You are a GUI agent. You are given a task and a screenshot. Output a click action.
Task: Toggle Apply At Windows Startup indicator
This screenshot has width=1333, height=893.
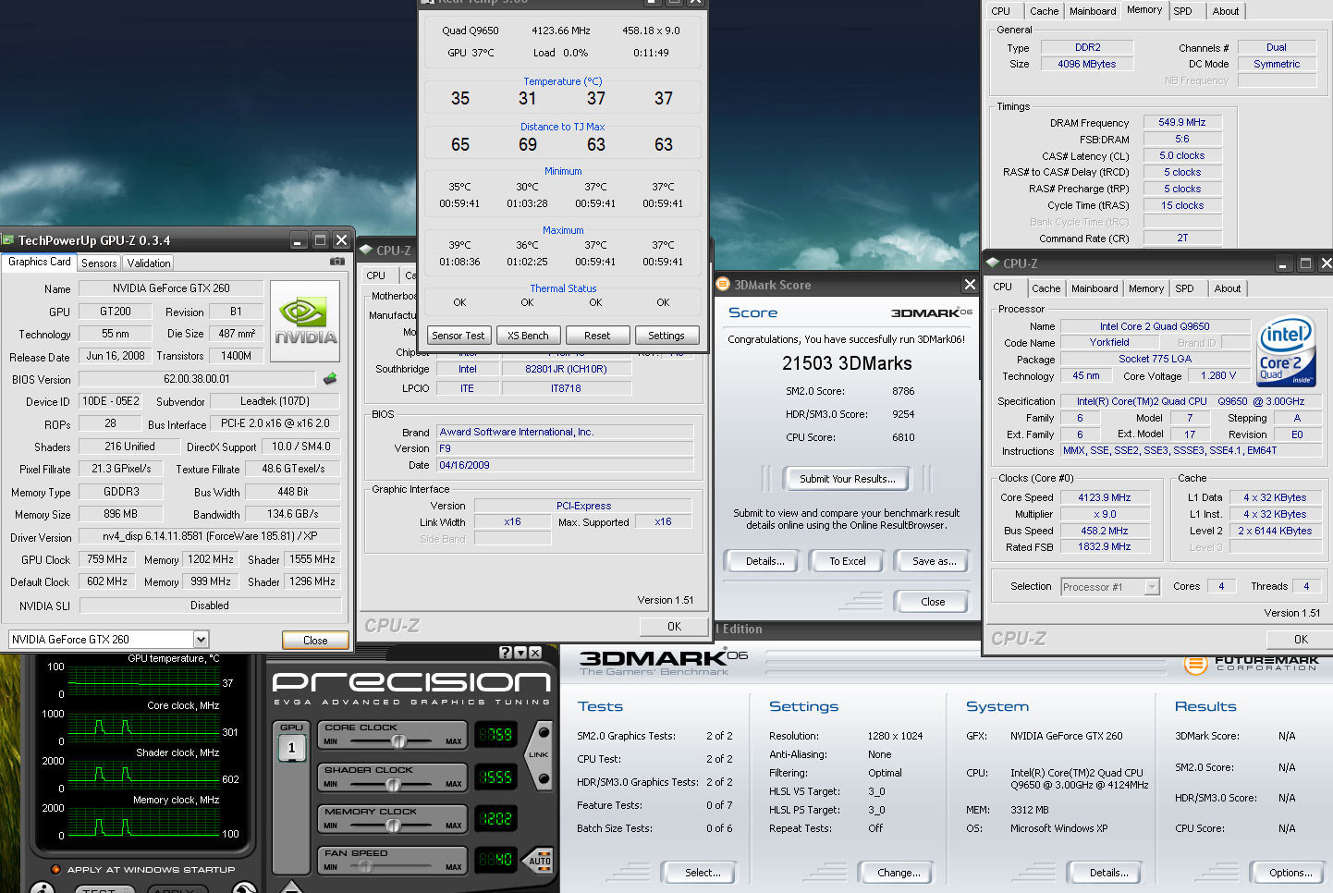[55, 869]
